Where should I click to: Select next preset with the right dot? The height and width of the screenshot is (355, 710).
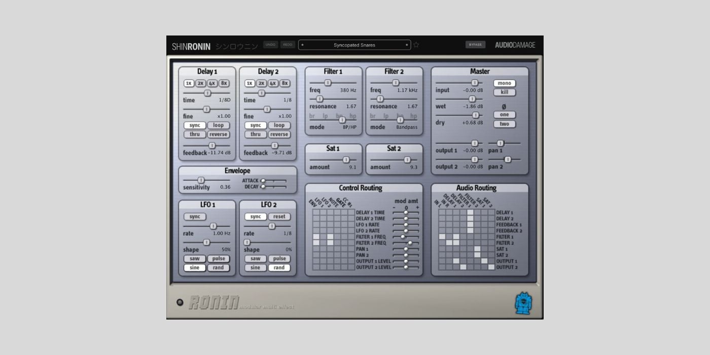pos(407,45)
